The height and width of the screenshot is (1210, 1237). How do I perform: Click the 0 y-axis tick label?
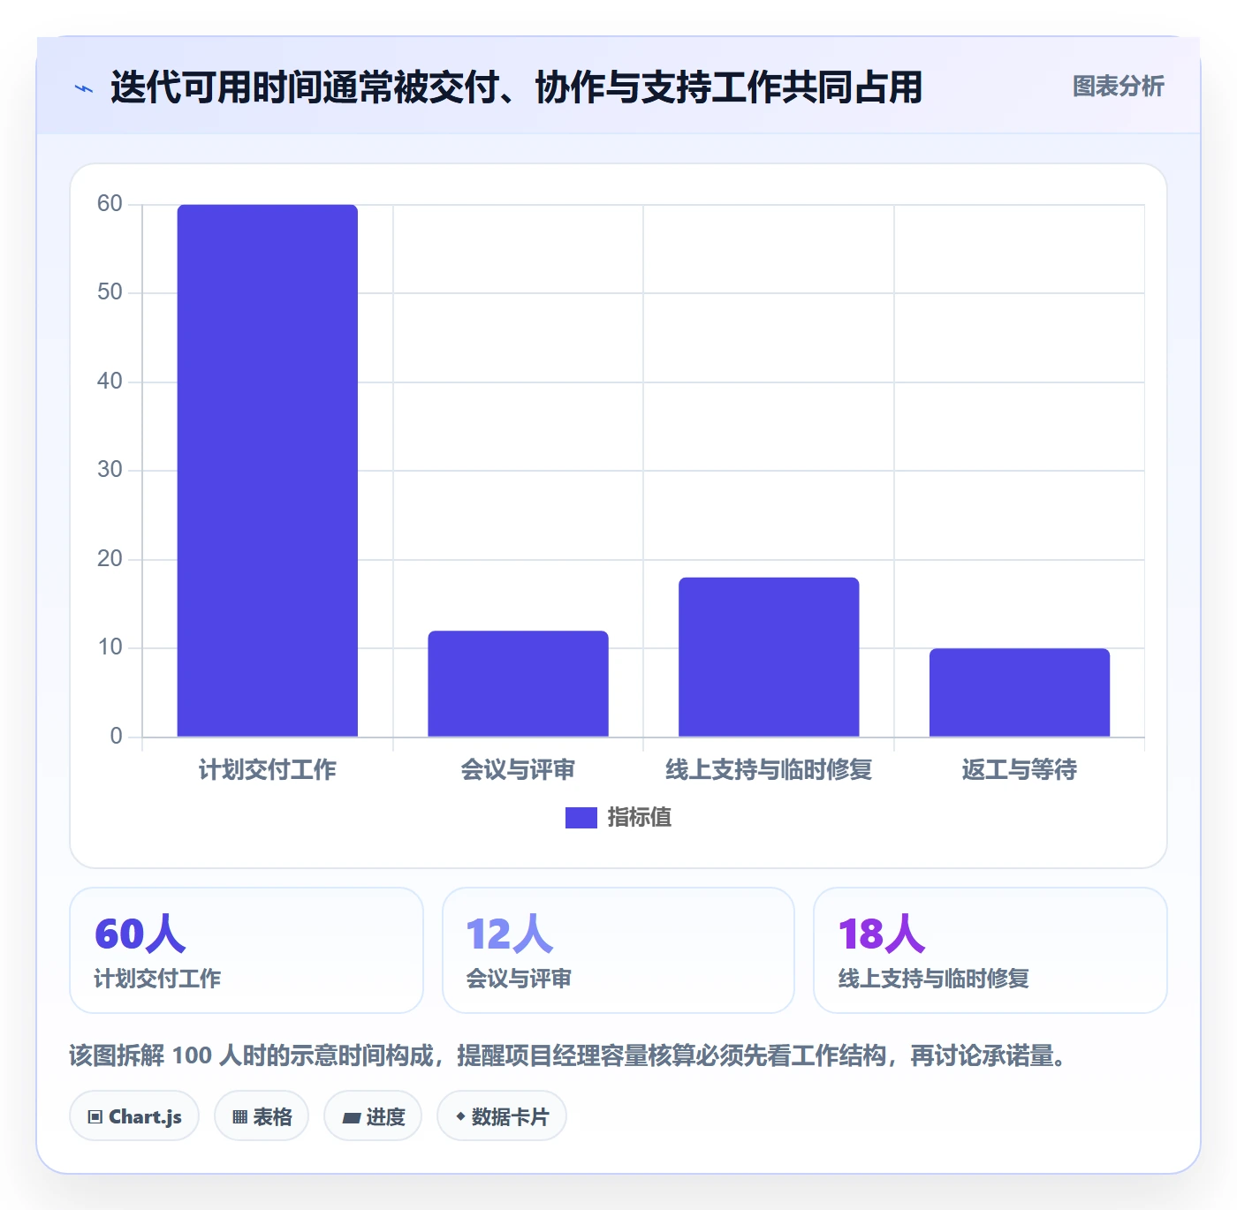(116, 737)
